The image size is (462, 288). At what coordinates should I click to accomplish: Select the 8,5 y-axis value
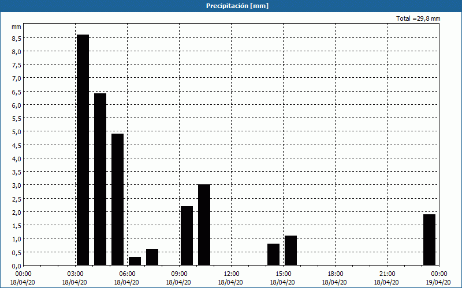point(17,38)
